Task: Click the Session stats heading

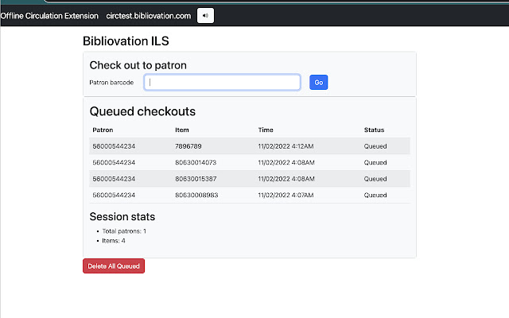Action: [x=122, y=216]
